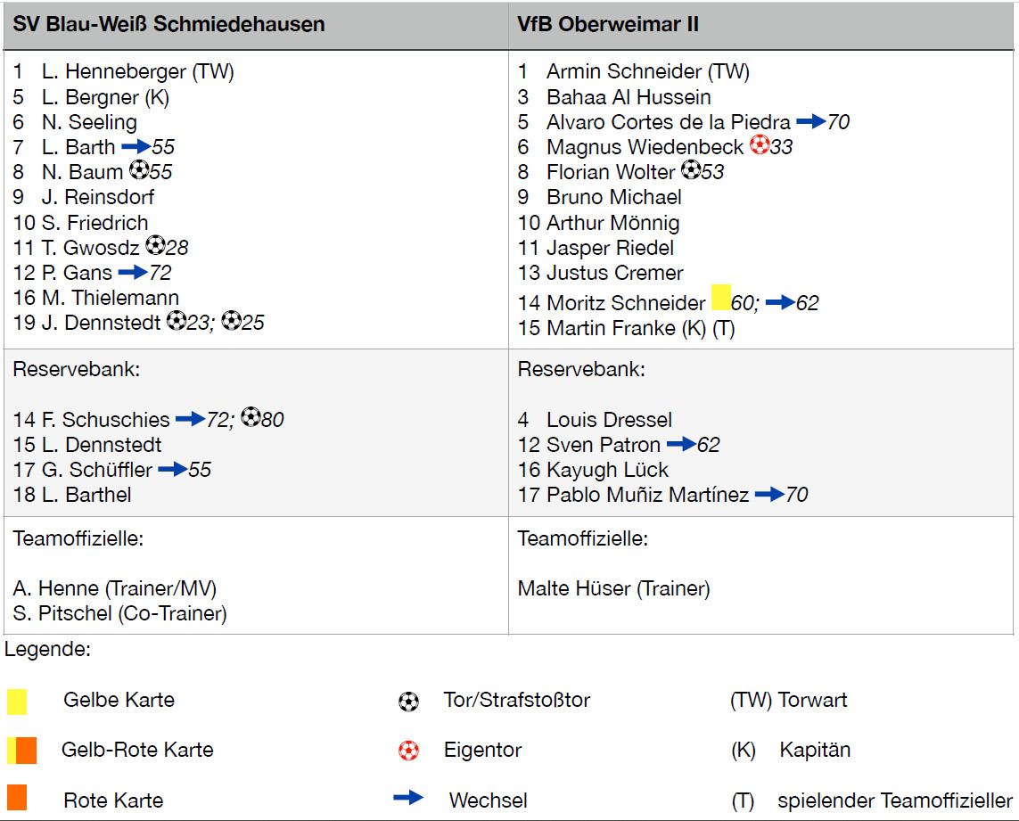
Task: Click the substitution arrow beside Pablo Muñiz Martínez
Action: point(769,494)
